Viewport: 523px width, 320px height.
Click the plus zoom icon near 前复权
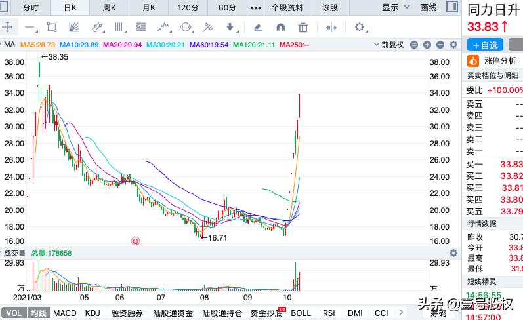(x=427, y=45)
